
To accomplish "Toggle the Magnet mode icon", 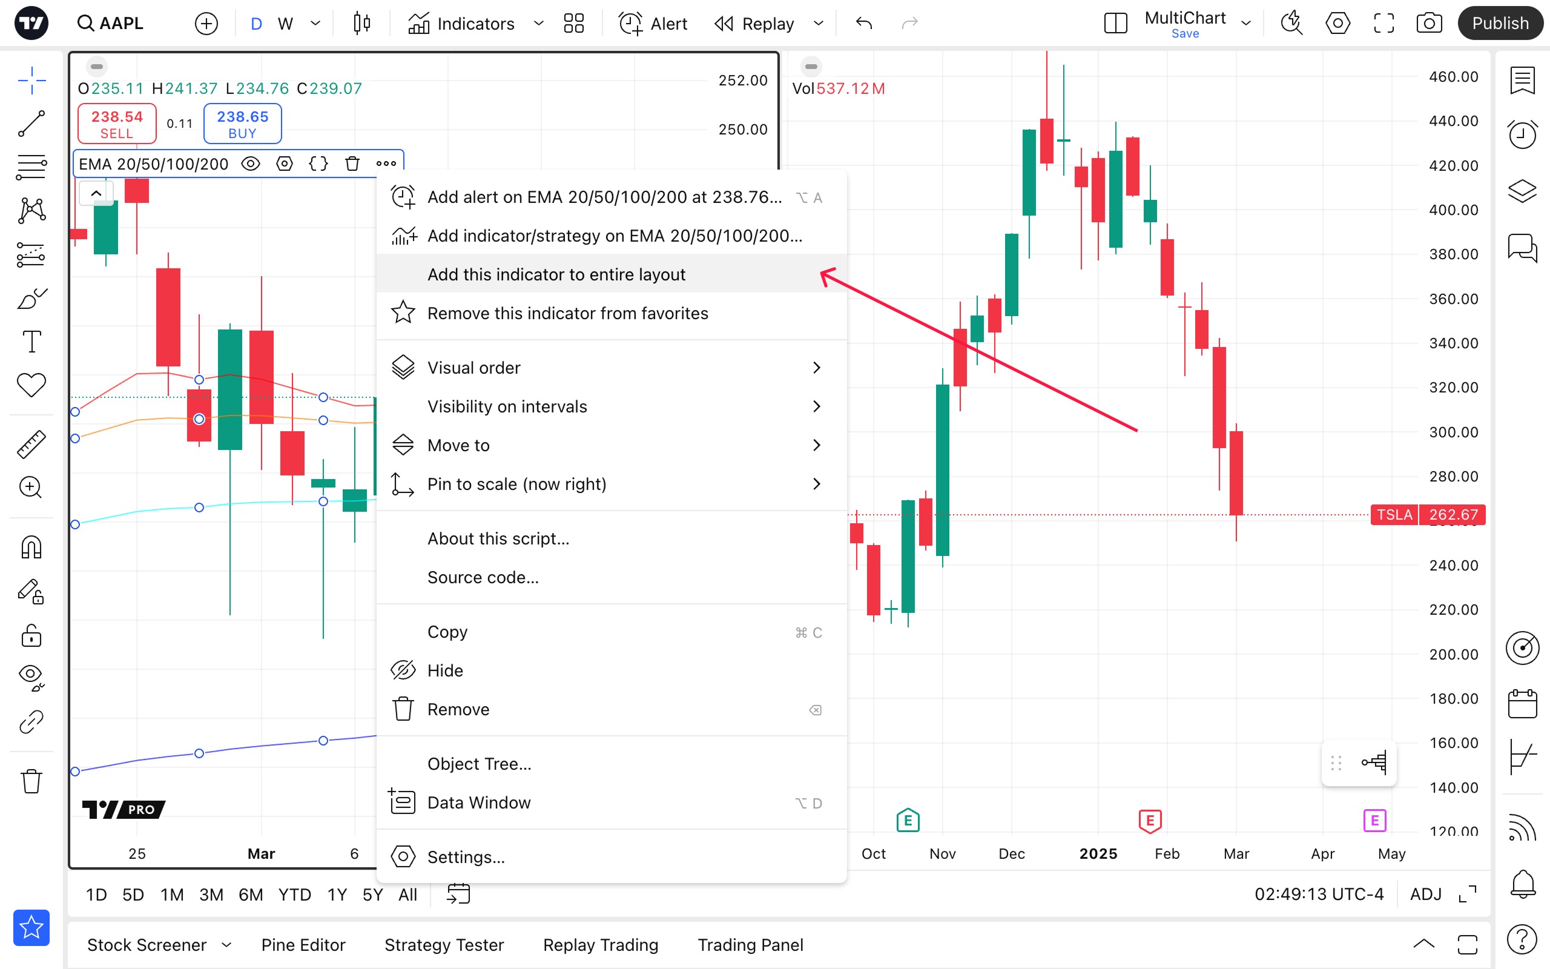I will click(x=31, y=547).
